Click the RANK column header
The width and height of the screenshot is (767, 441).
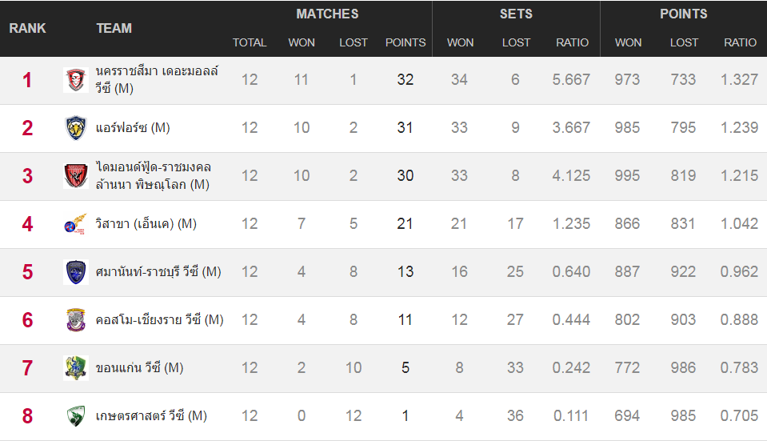point(27,28)
